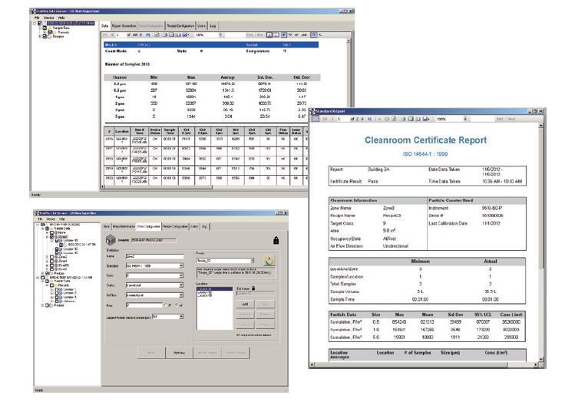
Task: Go to next page in Standard Report toolbar
Action: [x=362, y=119]
